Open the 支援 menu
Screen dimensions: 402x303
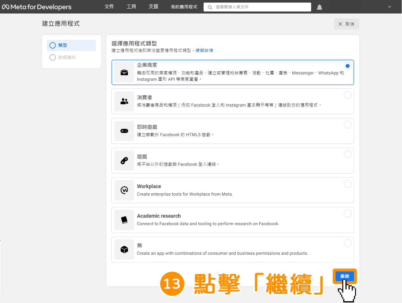(x=154, y=7)
